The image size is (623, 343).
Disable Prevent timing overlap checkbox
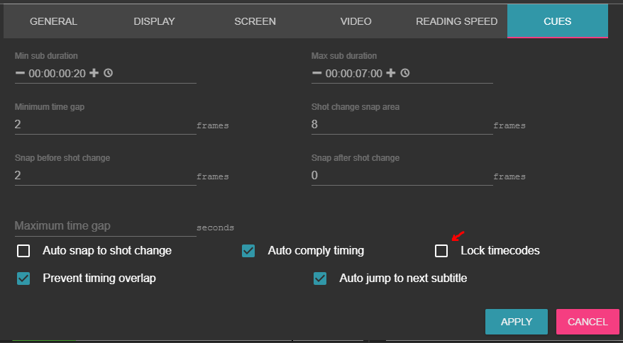pos(23,279)
